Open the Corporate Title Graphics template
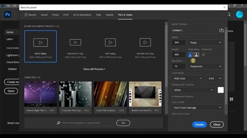 coord(75,97)
